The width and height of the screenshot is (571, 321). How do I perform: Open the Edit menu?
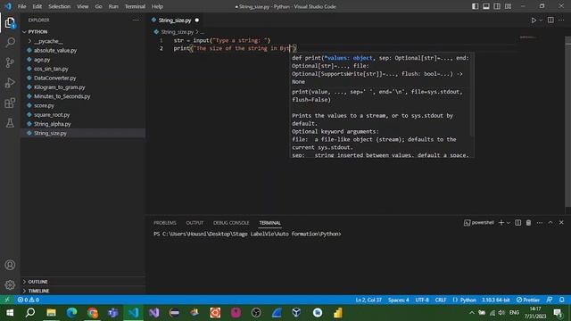pyautogui.click(x=37, y=6)
